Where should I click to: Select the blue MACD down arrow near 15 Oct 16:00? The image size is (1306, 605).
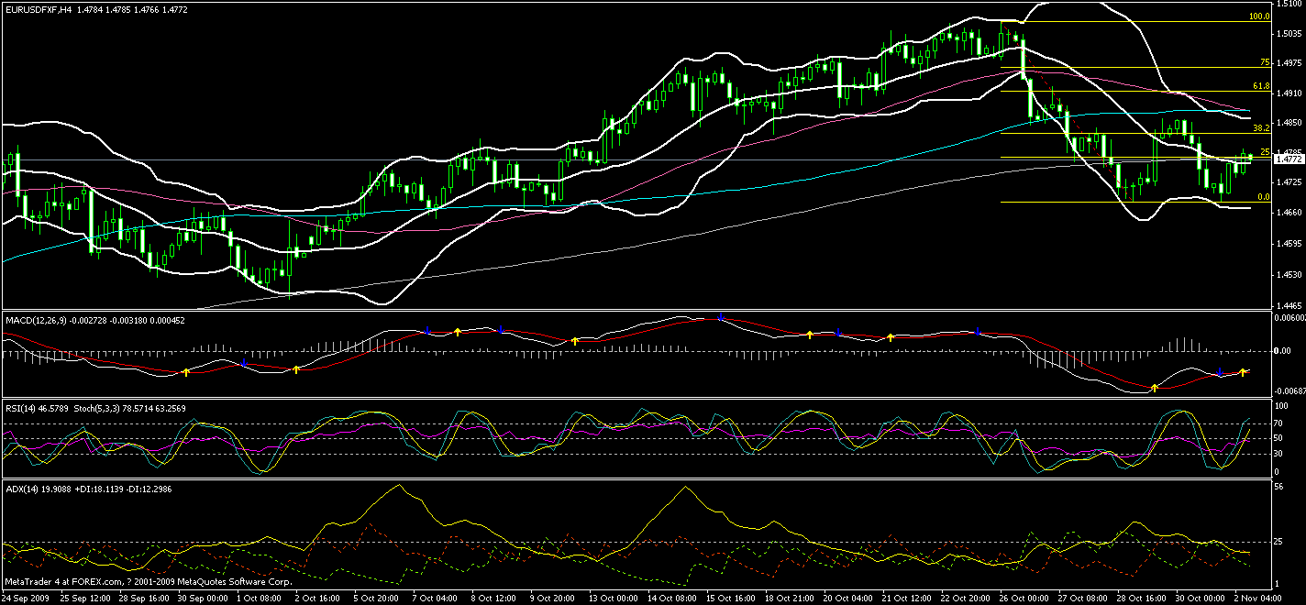[x=722, y=317]
